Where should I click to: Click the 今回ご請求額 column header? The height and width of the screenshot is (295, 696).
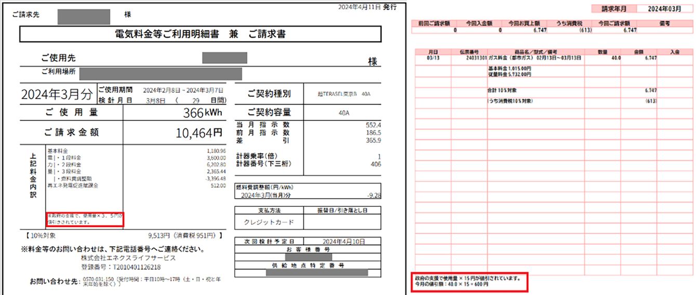[615, 23]
